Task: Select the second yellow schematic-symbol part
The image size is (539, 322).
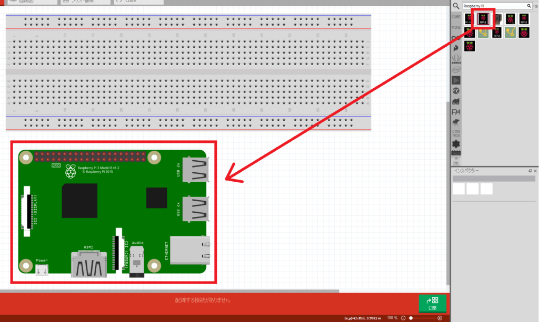Action: (511, 33)
